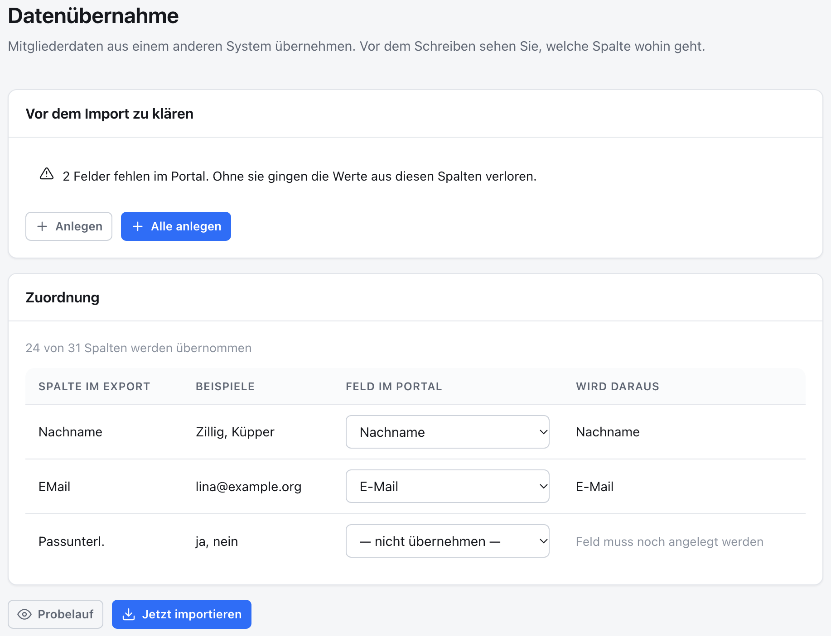The image size is (831, 636).
Task: Click the 'Passunterl.' export column cell
Action: pos(72,541)
